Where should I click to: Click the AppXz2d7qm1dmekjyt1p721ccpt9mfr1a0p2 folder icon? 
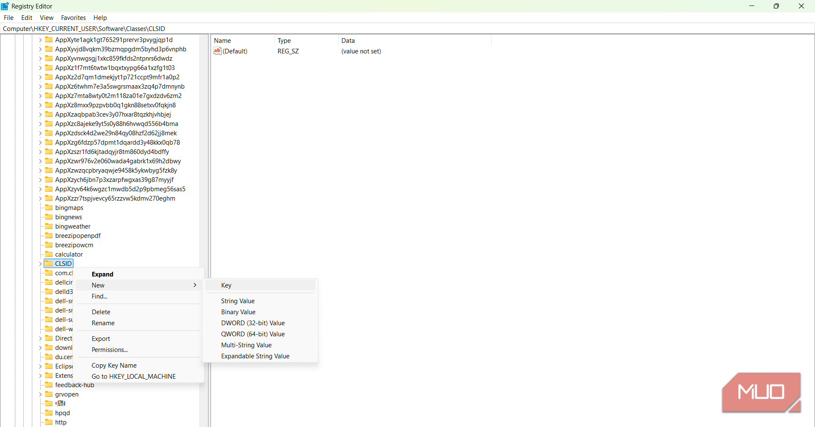tap(49, 77)
